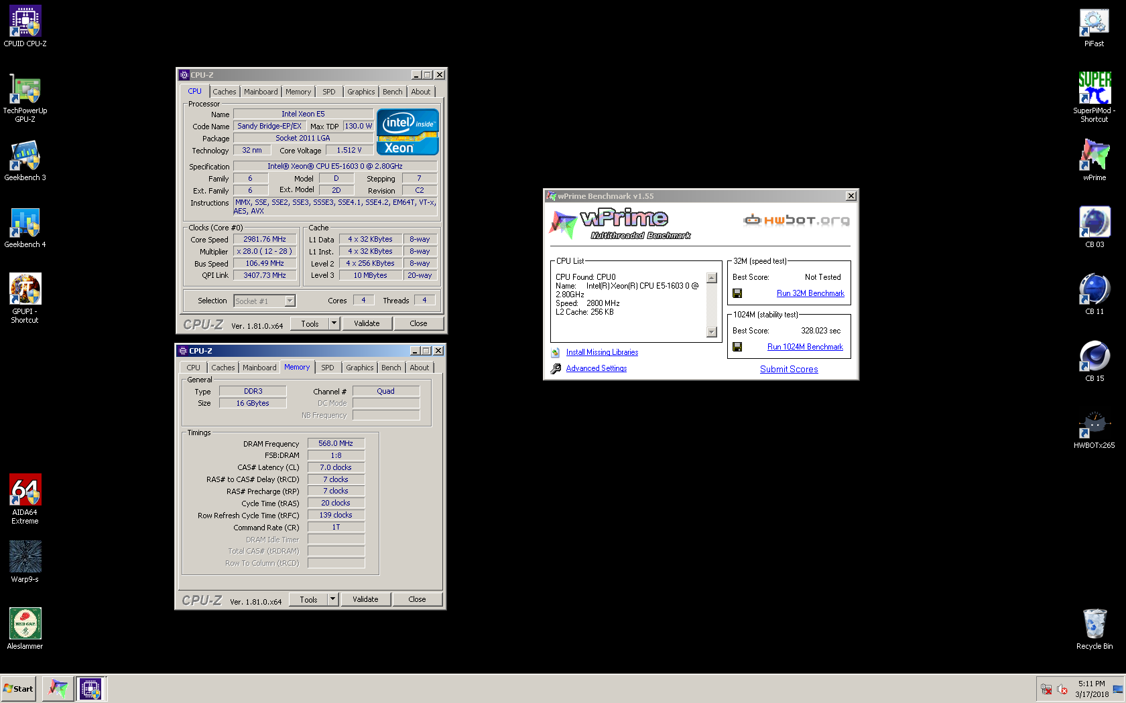Switch to Mainboard tab in upper CPU-Z
Viewport: 1126px width, 703px height.
[x=261, y=92]
